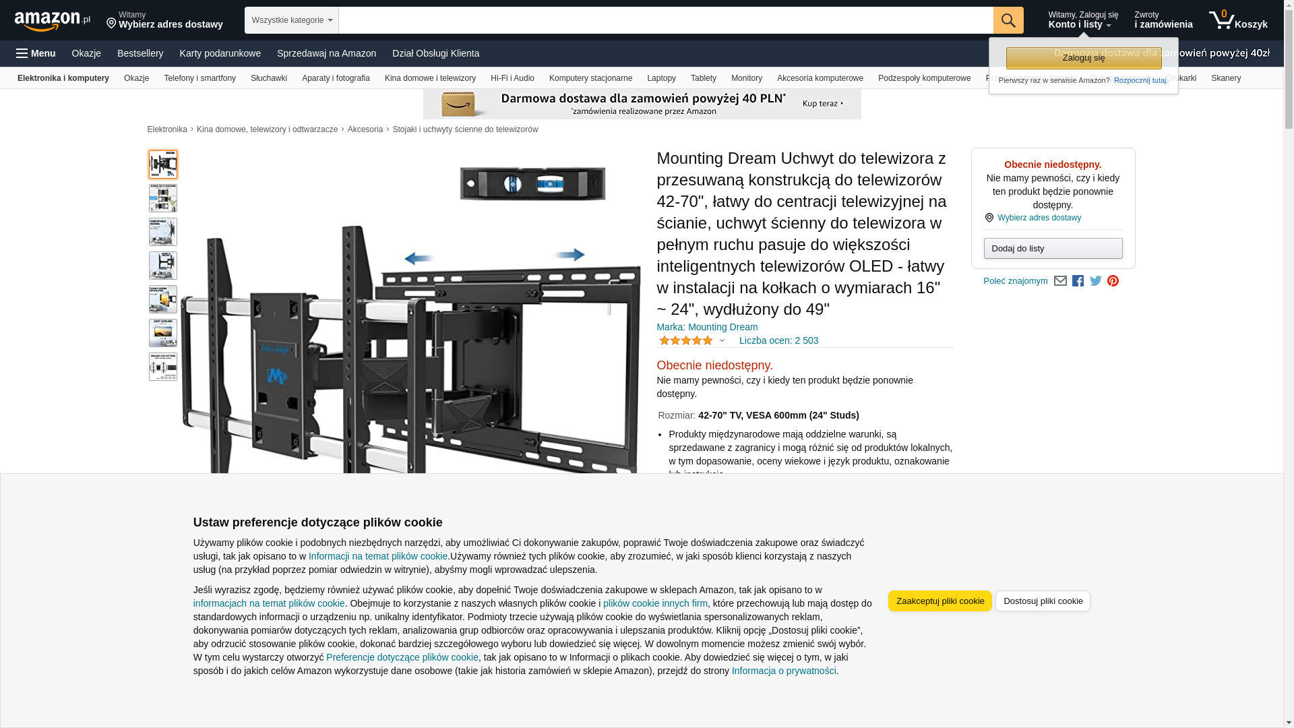
Task: Share product via Facebook icon
Action: click(x=1078, y=281)
